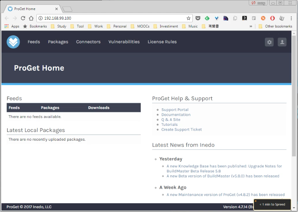Screen dimensions: 298x212
Task: Open the Chrome three-dot menu
Action: [x=291, y=18]
